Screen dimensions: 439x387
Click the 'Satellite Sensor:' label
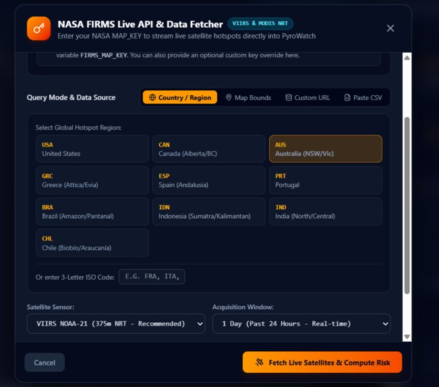51,307
